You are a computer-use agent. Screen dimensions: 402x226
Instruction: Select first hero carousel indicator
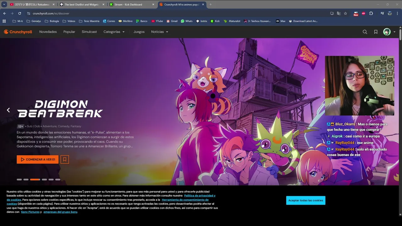click(19, 180)
